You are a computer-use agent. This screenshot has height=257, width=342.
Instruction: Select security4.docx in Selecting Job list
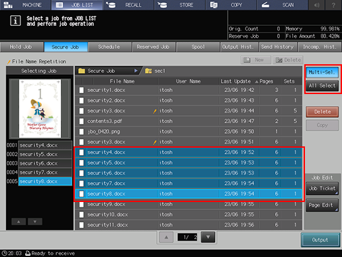(x=45, y=145)
